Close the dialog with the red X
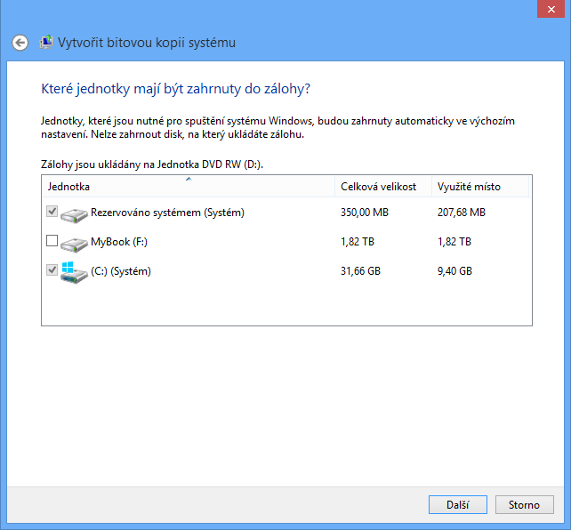Viewport: 571px width, 530px height. click(x=550, y=9)
